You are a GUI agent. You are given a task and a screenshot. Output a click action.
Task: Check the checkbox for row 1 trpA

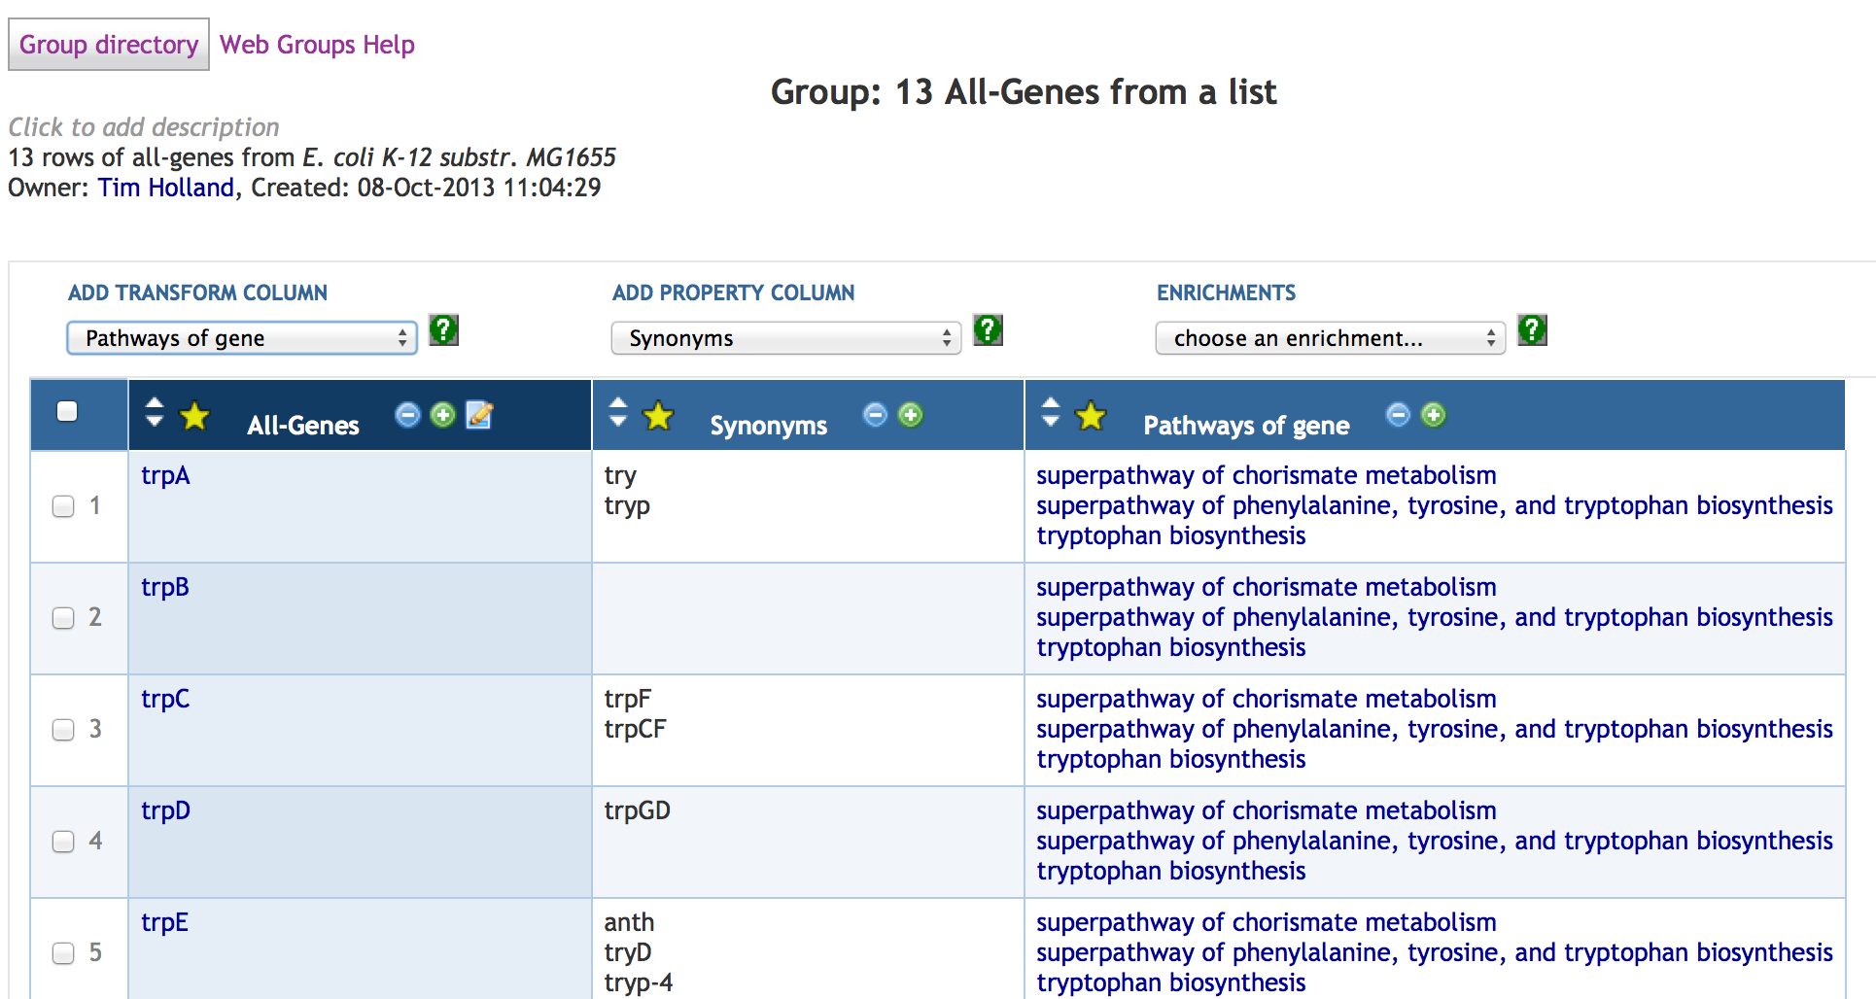[x=63, y=506]
